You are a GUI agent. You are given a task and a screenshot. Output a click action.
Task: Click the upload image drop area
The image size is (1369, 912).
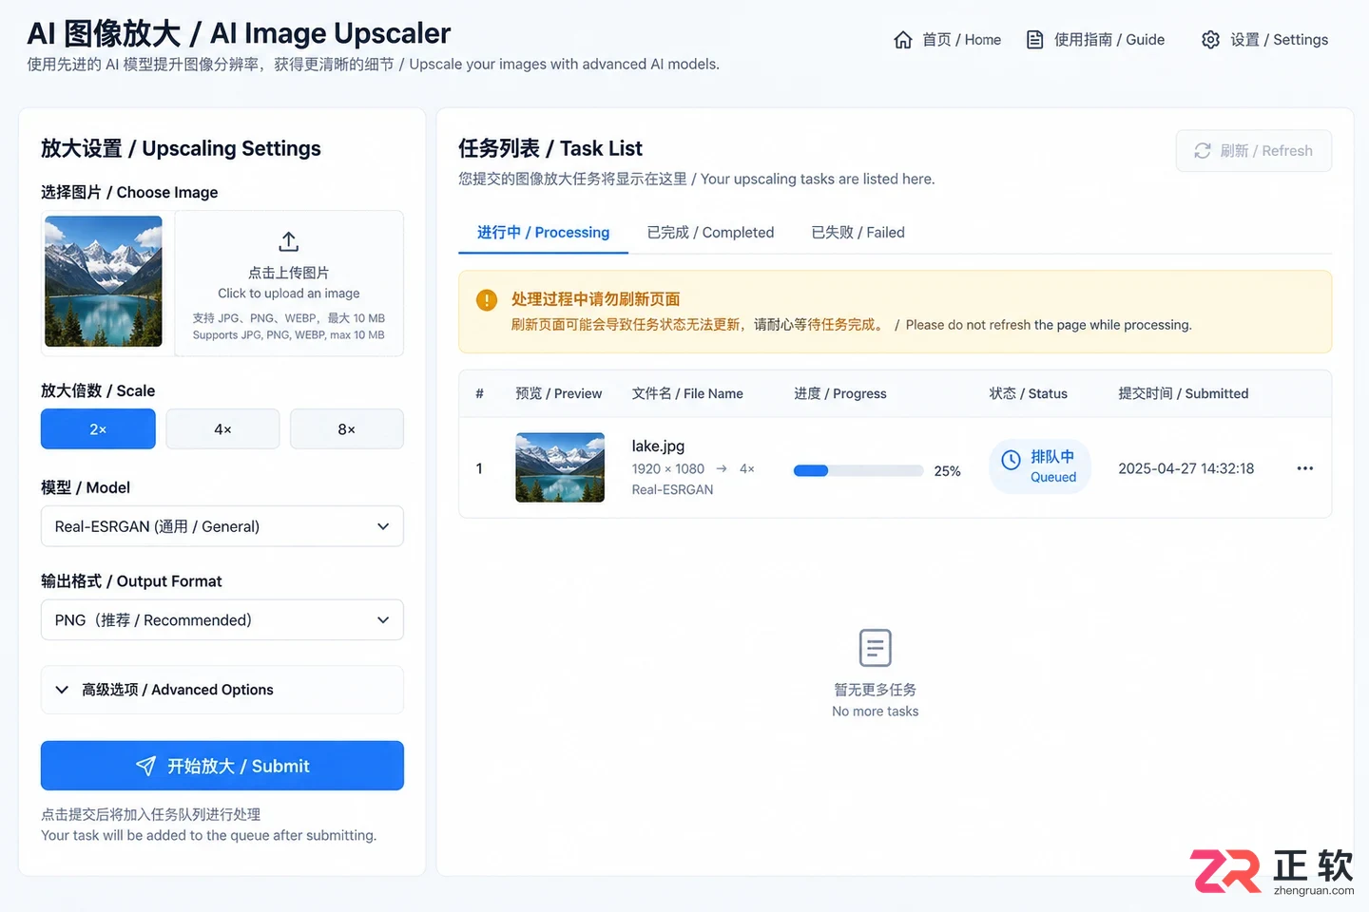pos(289,283)
